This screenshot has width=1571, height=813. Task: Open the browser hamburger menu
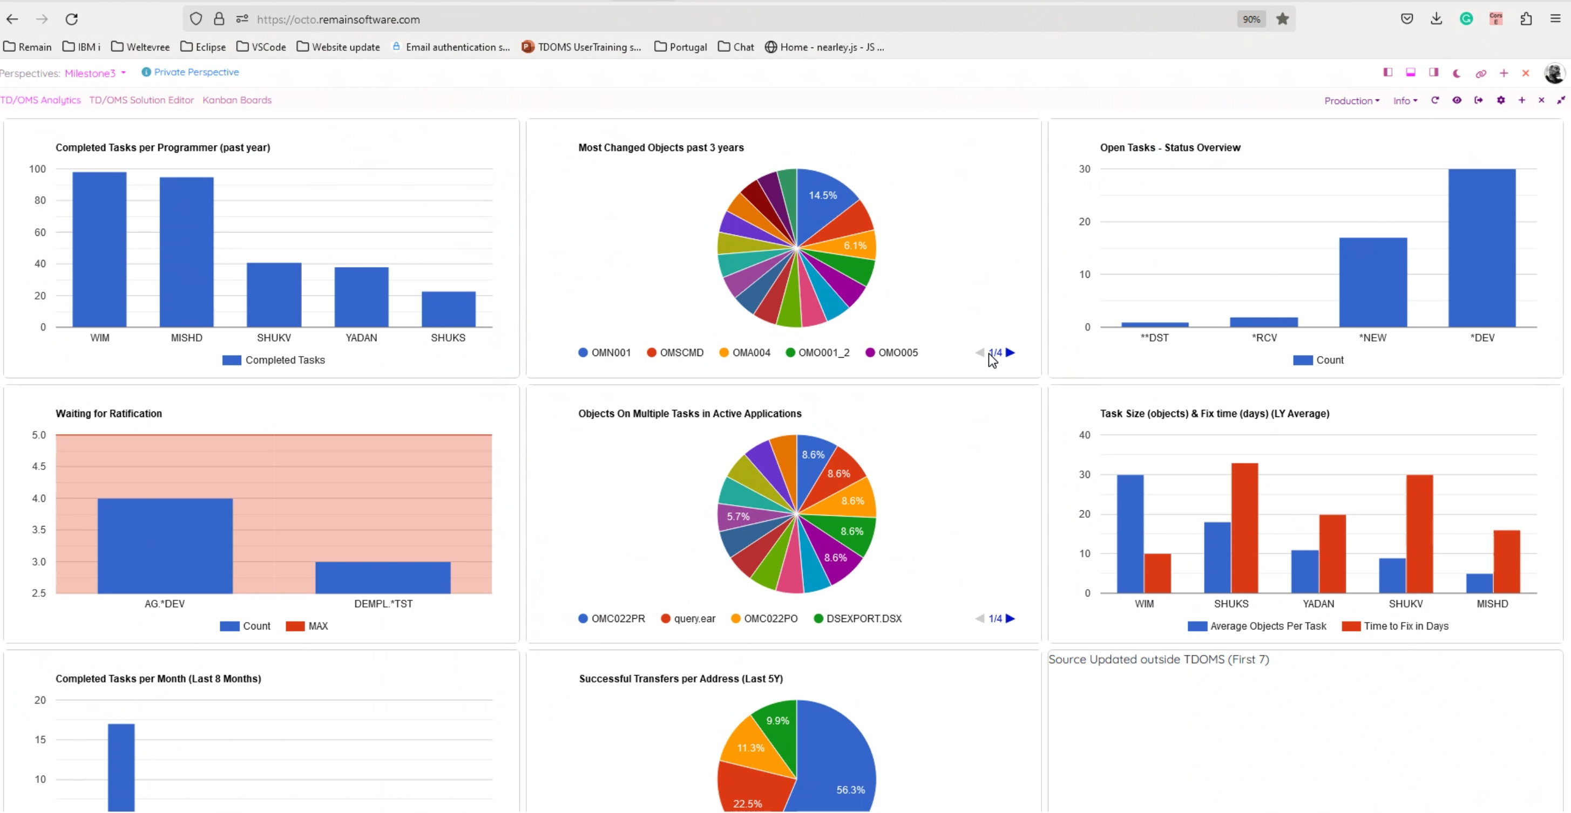[x=1555, y=19]
